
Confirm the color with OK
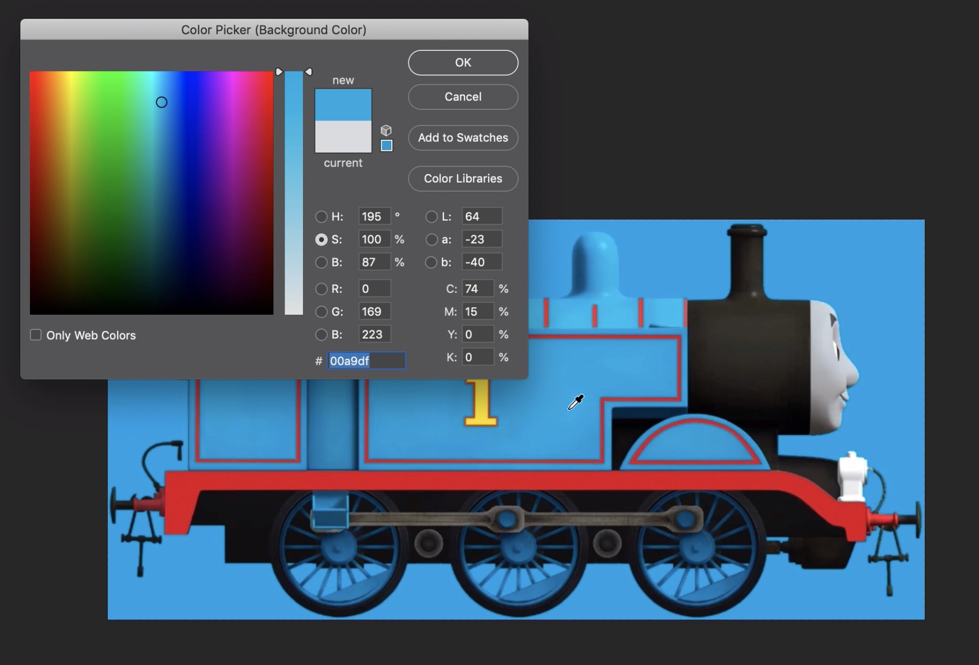463,63
